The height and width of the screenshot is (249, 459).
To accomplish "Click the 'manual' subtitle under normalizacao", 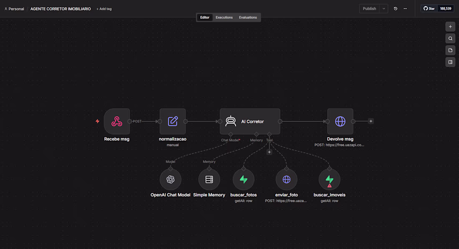I will (x=173, y=145).
